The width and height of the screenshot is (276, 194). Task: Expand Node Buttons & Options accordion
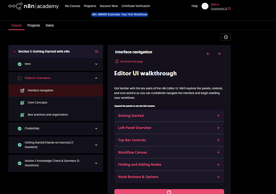(169, 177)
